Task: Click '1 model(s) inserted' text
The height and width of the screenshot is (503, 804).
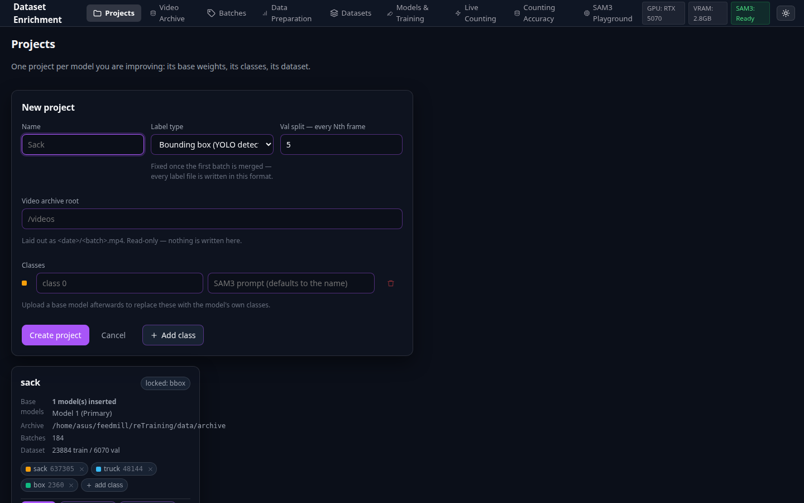Action: tap(84, 402)
